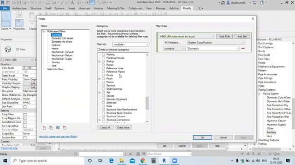The width and height of the screenshot is (295, 165).
Task: Toggle Hide un-checked categories checkbox
Action: pos(98,49)
